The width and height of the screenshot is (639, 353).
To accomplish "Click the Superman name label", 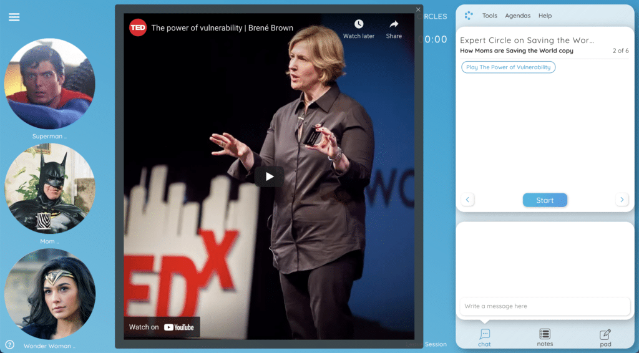I will (x=49, y=137).
